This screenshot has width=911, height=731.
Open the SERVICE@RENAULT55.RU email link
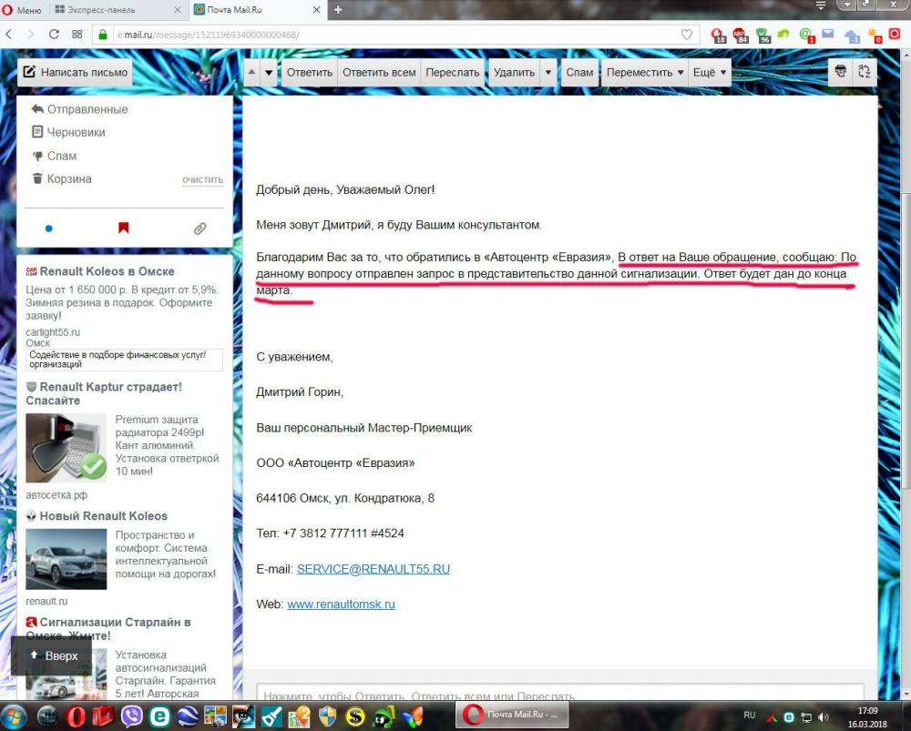[x=373, y=569]
